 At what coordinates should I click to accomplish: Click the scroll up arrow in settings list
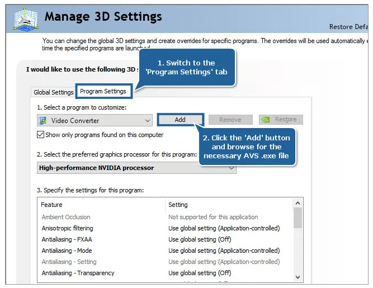pyautogui.click(x=298, y=203)
